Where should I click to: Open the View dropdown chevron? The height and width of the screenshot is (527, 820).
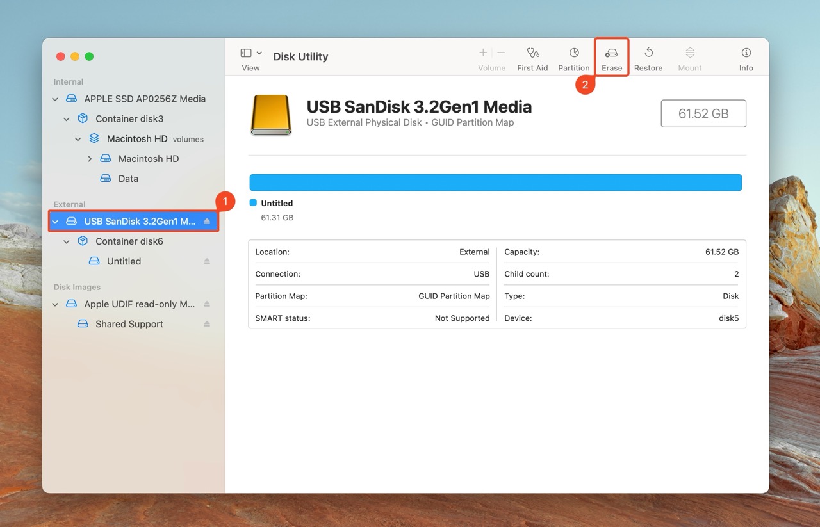click(259, 53)
